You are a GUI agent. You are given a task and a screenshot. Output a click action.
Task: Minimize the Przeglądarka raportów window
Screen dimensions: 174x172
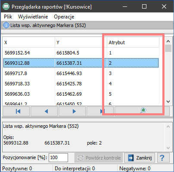pyautogui.click(x=125, y=6)
